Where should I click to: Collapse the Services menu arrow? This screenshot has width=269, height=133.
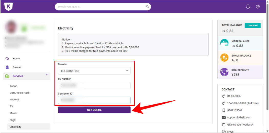coord(47,75)
